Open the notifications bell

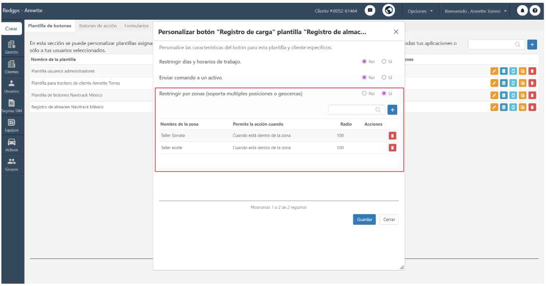click(x=522, y=11)
